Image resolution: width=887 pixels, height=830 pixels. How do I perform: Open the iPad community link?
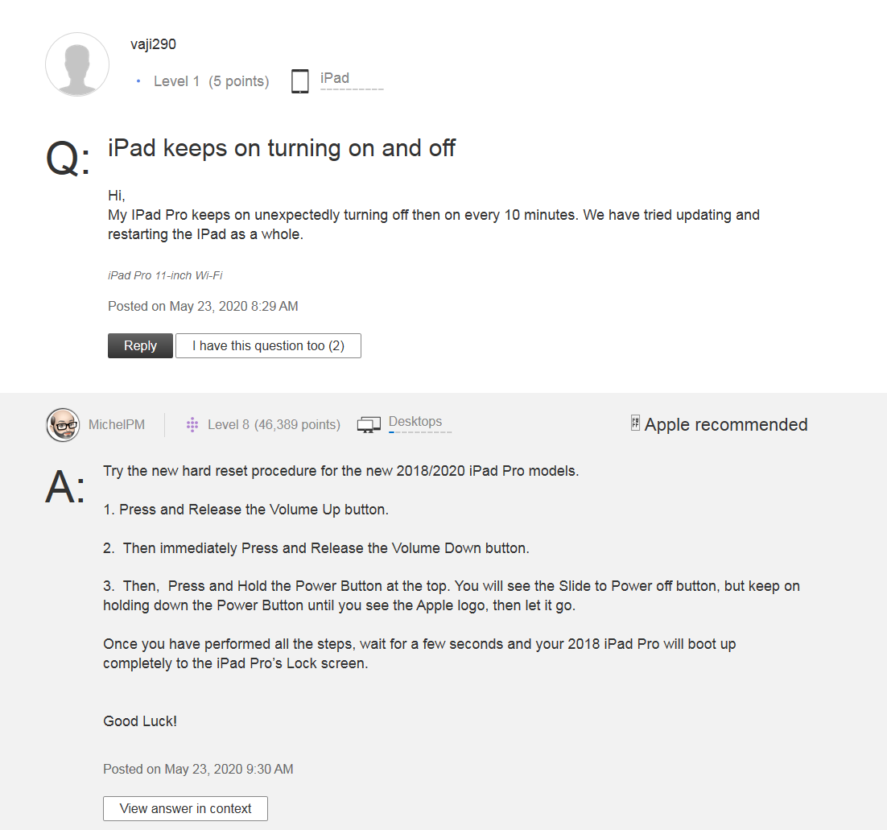[335, 78]
